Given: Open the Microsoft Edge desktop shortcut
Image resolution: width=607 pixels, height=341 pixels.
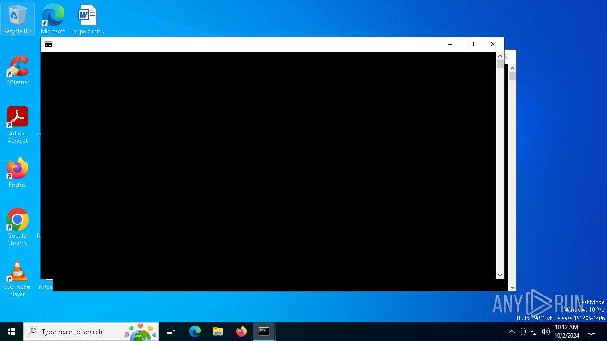Looking at the screenshot, I should click(53, 19).
